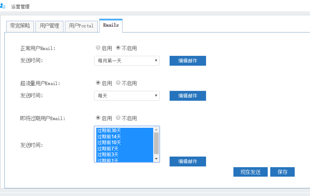Enable 正常用户Email with the 启用 radio
Screen dimensions: 310x196
(x=98, y=48)
